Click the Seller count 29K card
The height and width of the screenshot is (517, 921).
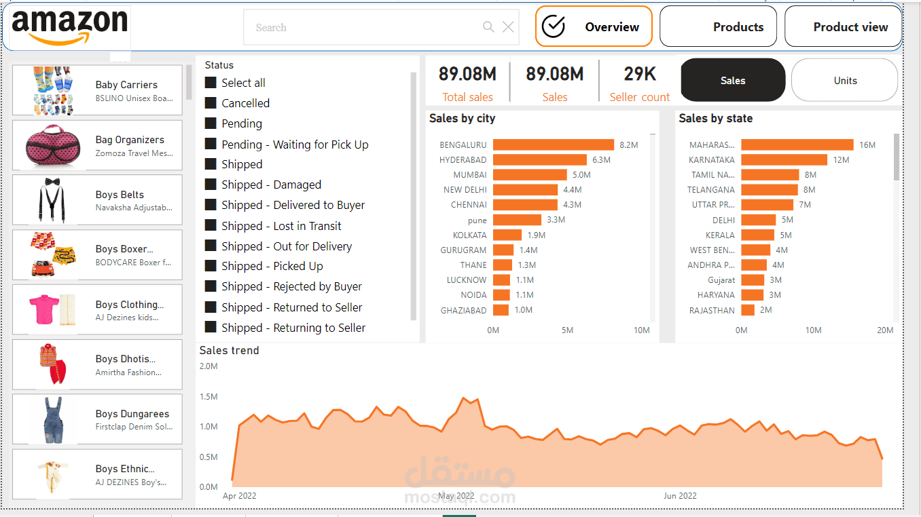point(640,83)
